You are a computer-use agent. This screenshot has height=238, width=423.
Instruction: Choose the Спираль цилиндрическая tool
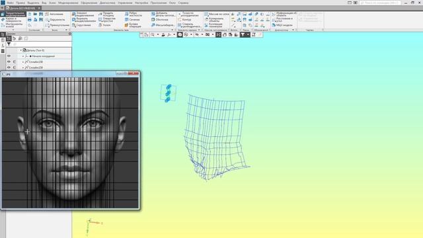[190, 25]
